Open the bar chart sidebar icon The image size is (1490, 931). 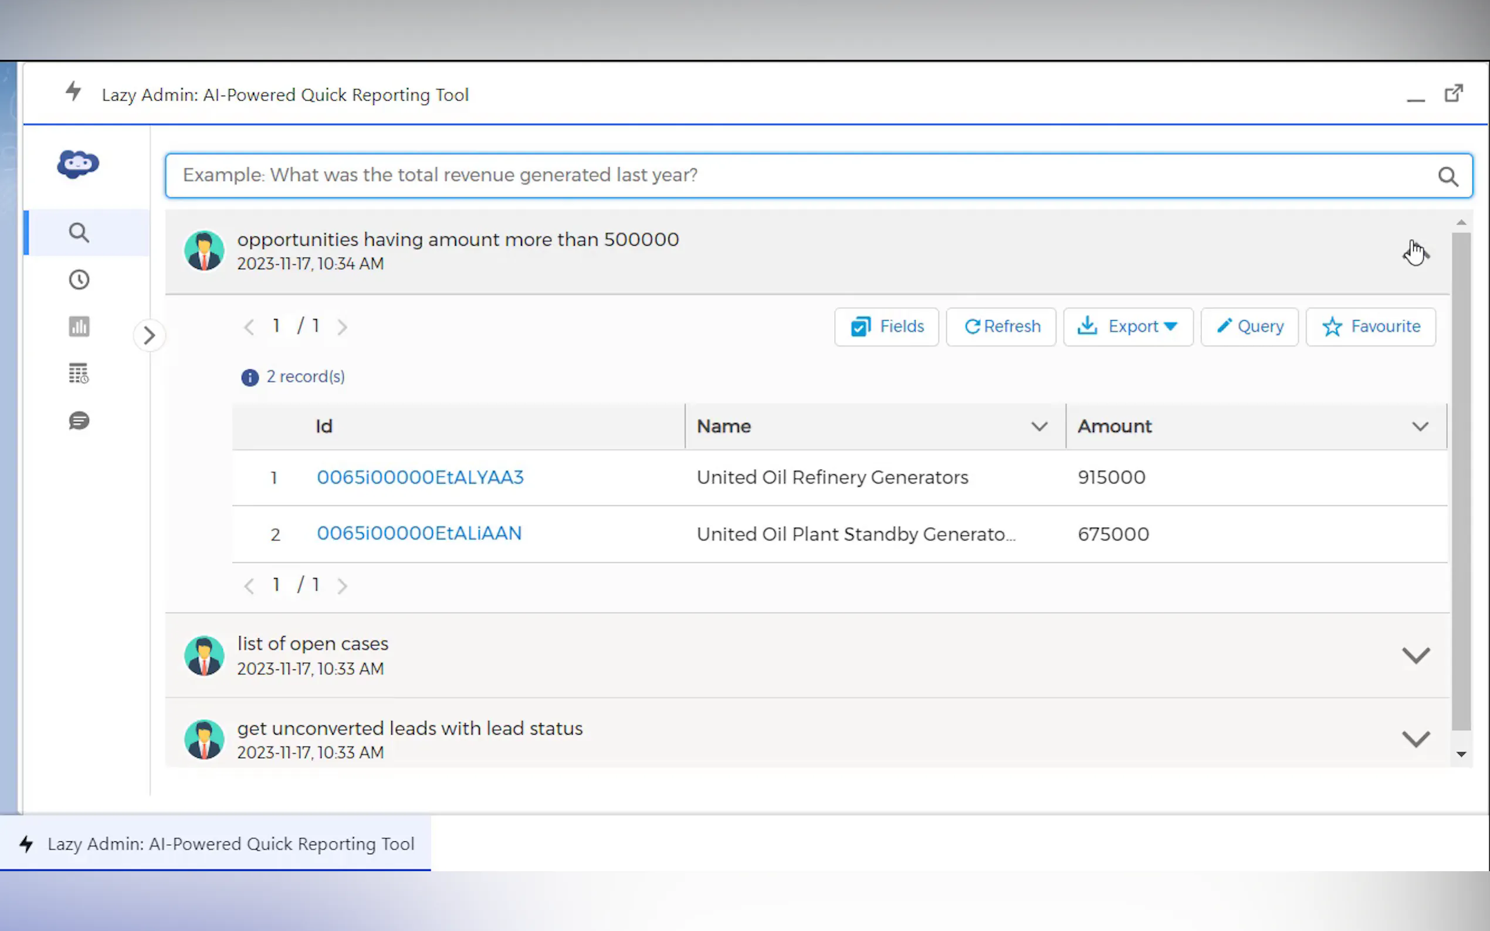click(x=79, y=327)
